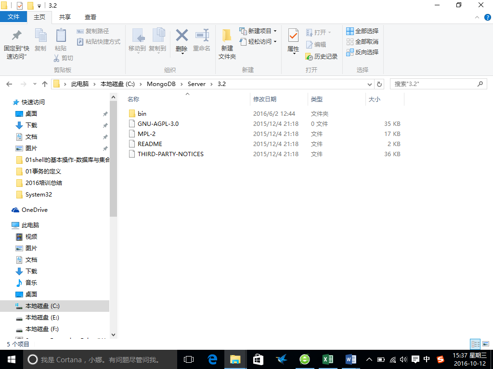This screenshot has width=493, height=369.
Task: Create a New folder (新建文件夹)
Action: click(x=227, y=44)
